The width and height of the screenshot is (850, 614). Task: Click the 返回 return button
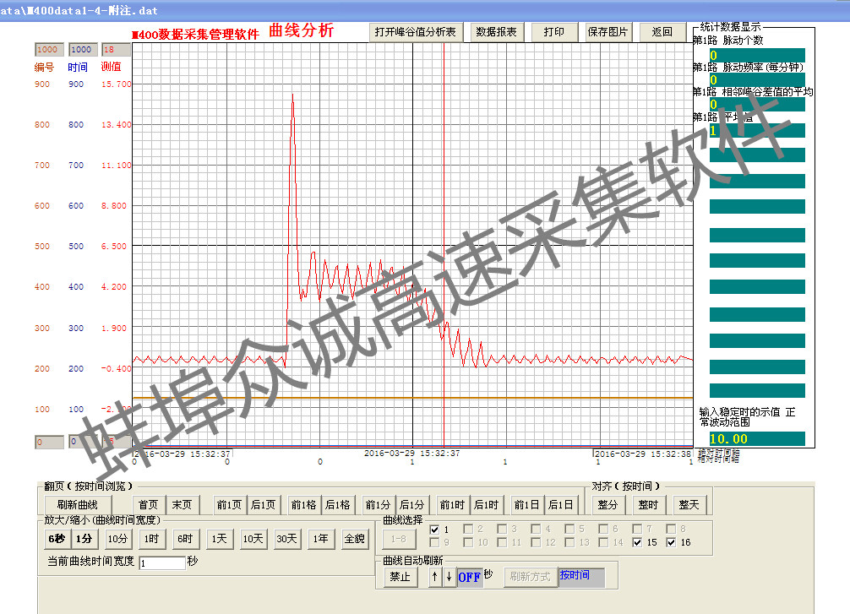(x=662, y=32)
